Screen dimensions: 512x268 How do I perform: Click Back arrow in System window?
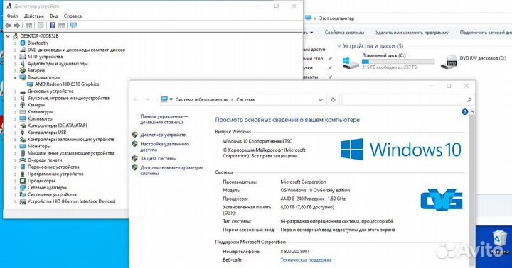point(136,100)
